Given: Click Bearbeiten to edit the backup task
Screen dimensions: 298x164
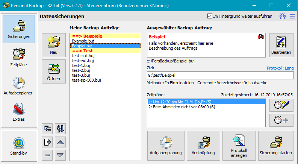Looking at the screenshot, I should point(281,45).
